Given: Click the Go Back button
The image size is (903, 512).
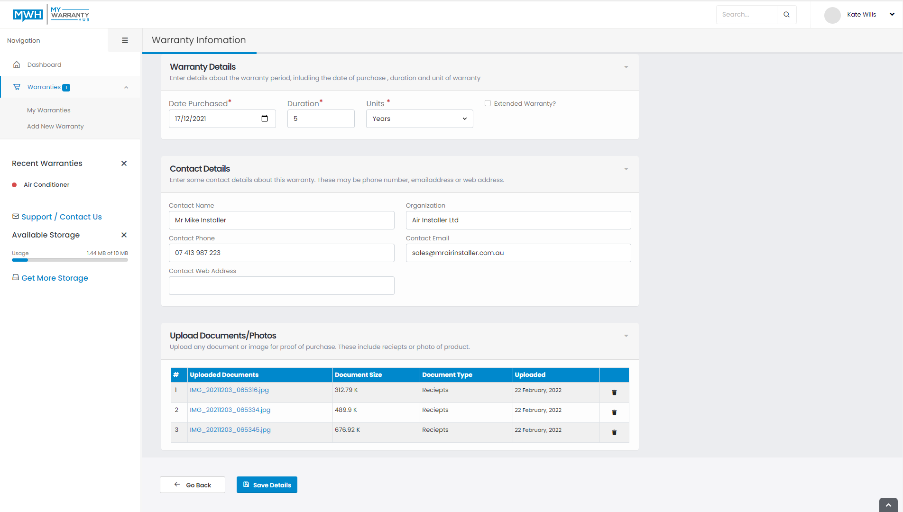Looking at the screenshot, I should (193, 485).
